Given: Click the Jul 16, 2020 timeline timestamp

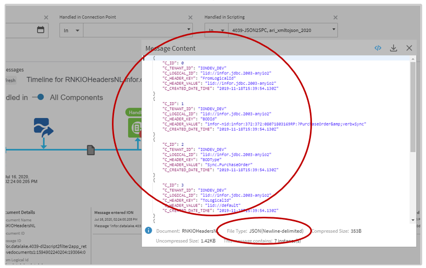Looking at the screenshot, I should 21,179.
